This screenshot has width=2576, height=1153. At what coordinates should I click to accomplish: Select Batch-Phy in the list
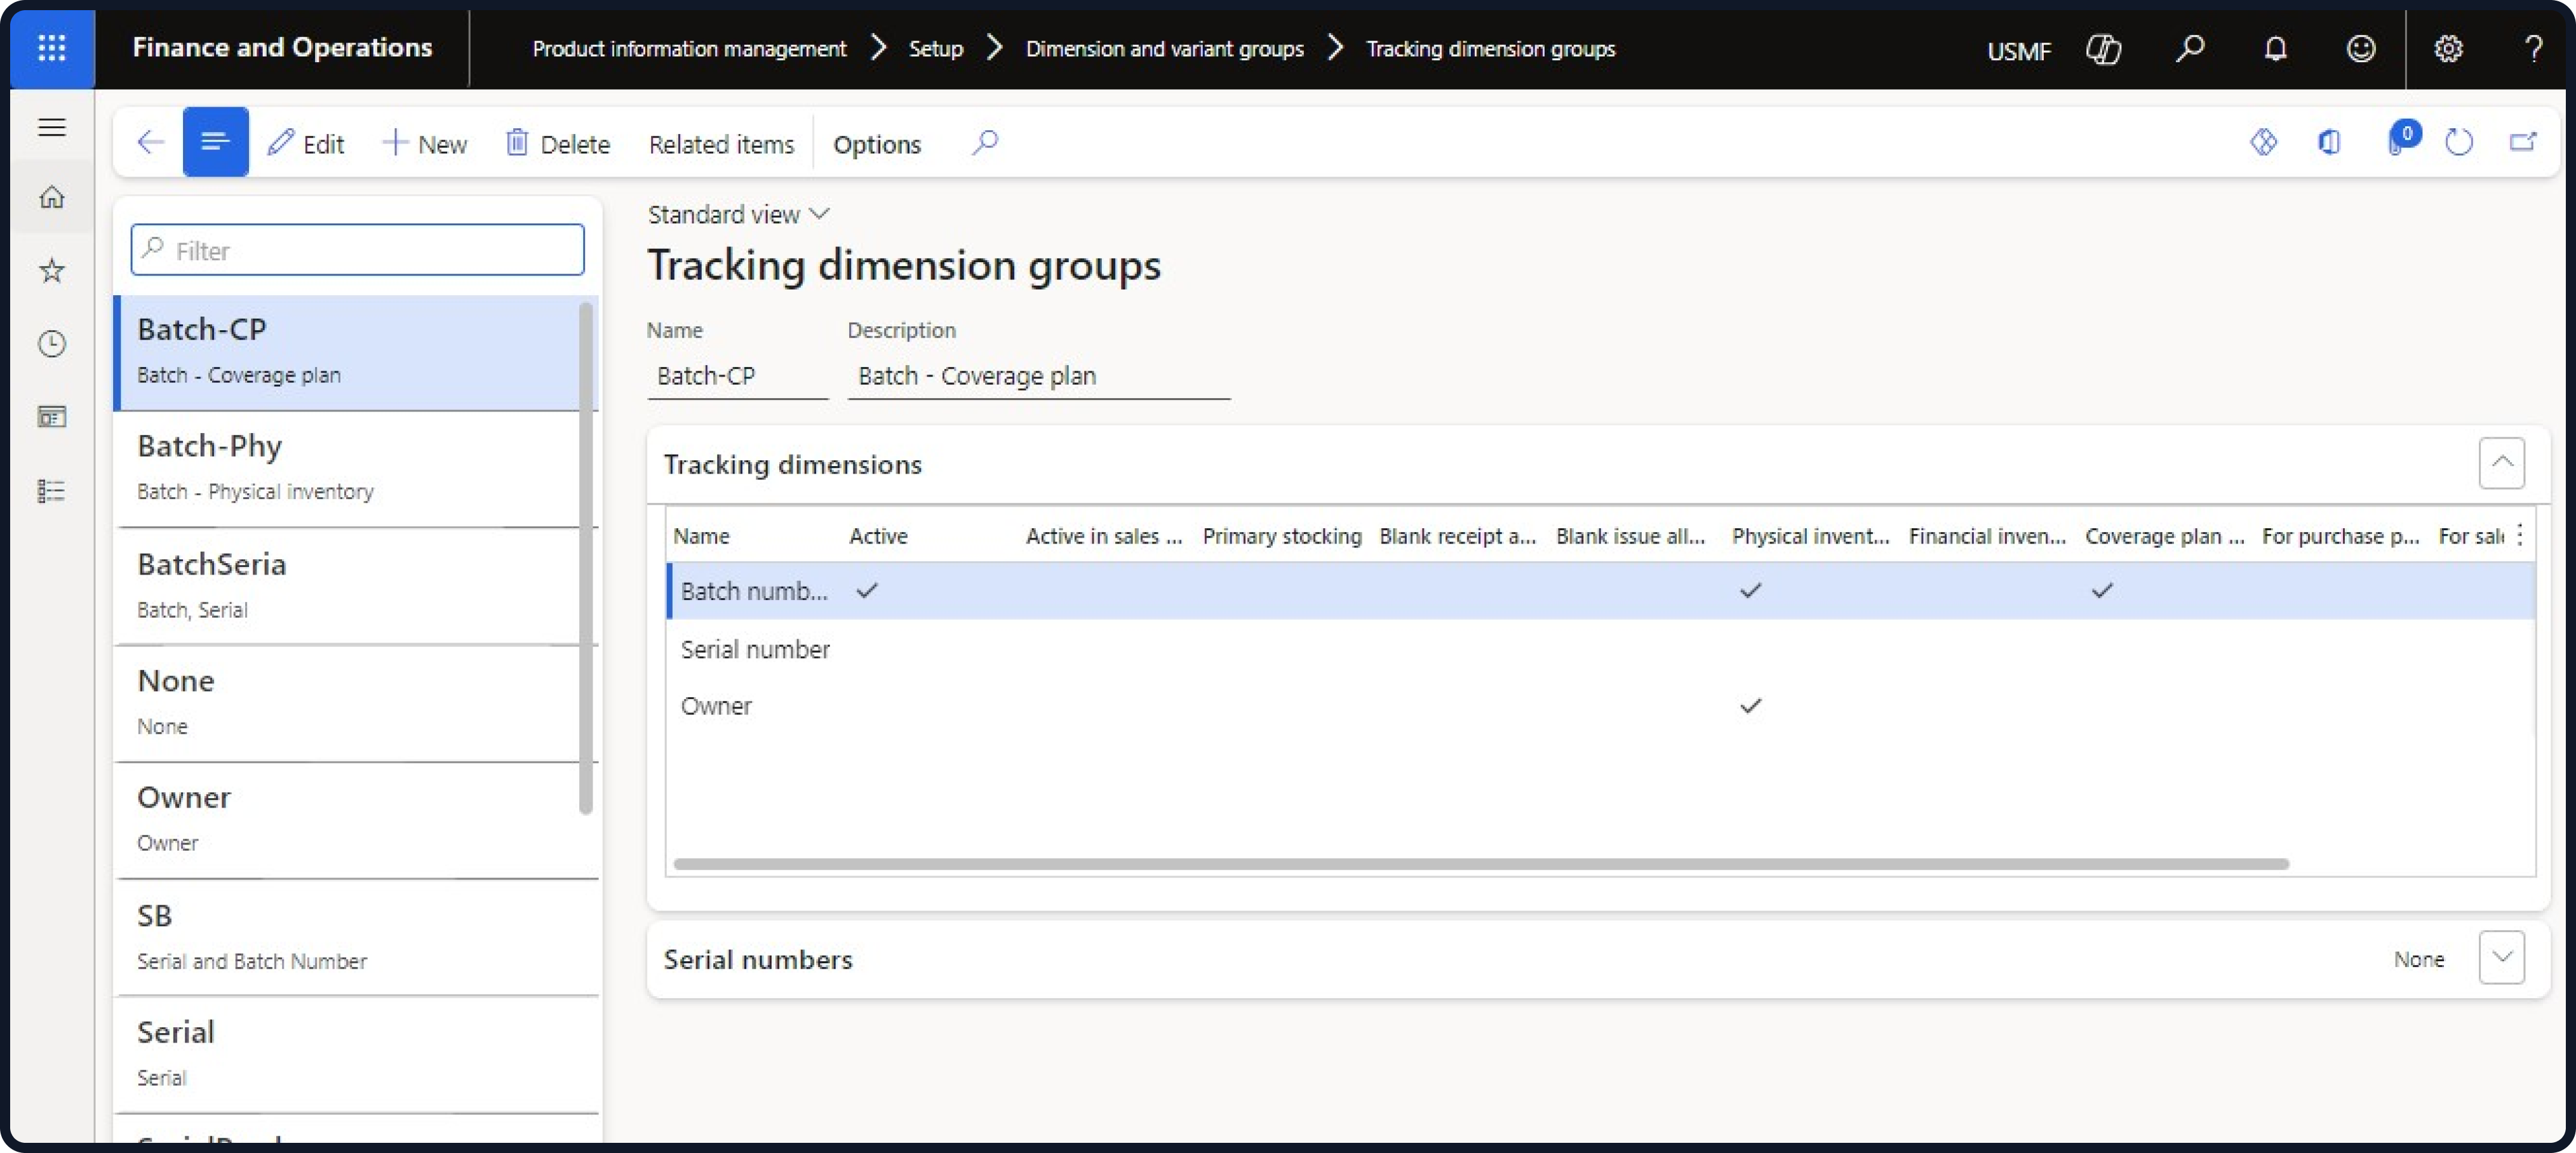[x=355, y=468]
